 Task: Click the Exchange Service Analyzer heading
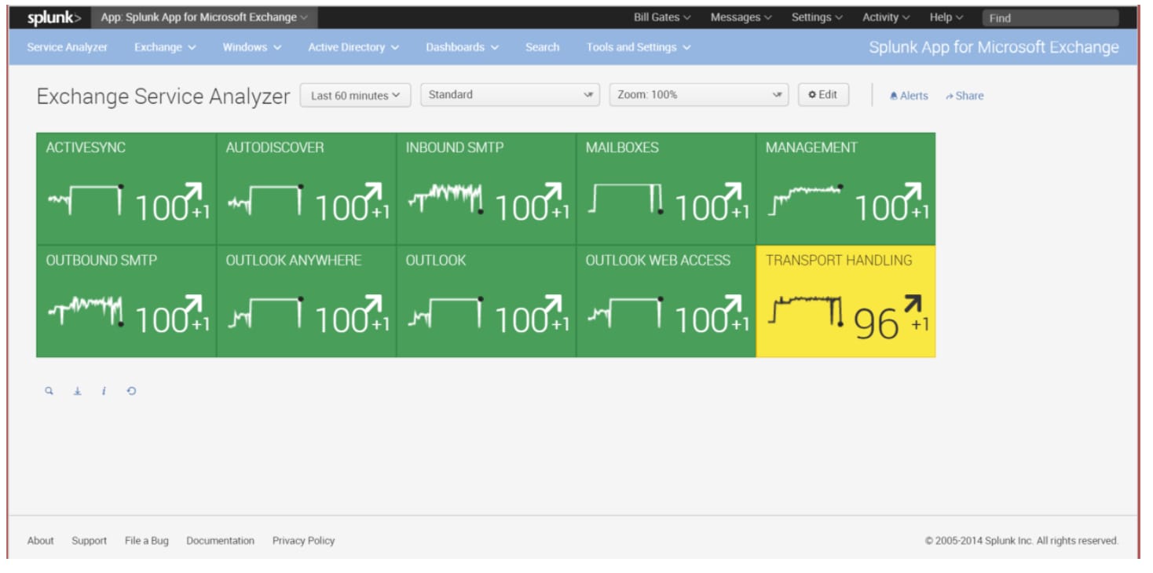coord(163,97)
